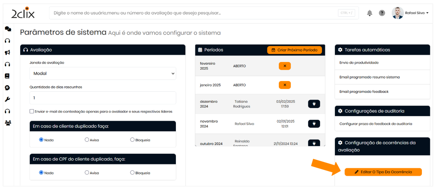The width and height of the screenshot is (436, 191).
Task: Select Bloqueia for duplicated client CPF
Action: [x=132, y=173]
